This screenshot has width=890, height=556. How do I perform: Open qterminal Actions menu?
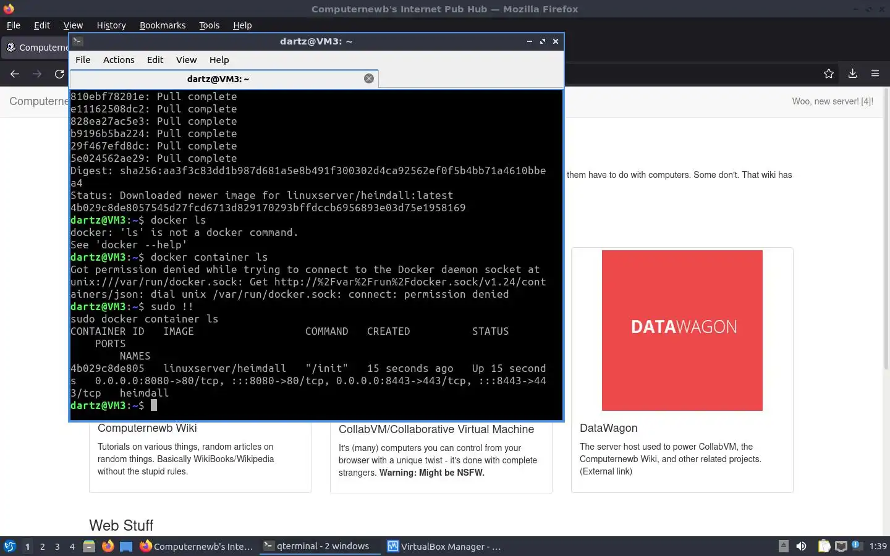tap(119, 60)
